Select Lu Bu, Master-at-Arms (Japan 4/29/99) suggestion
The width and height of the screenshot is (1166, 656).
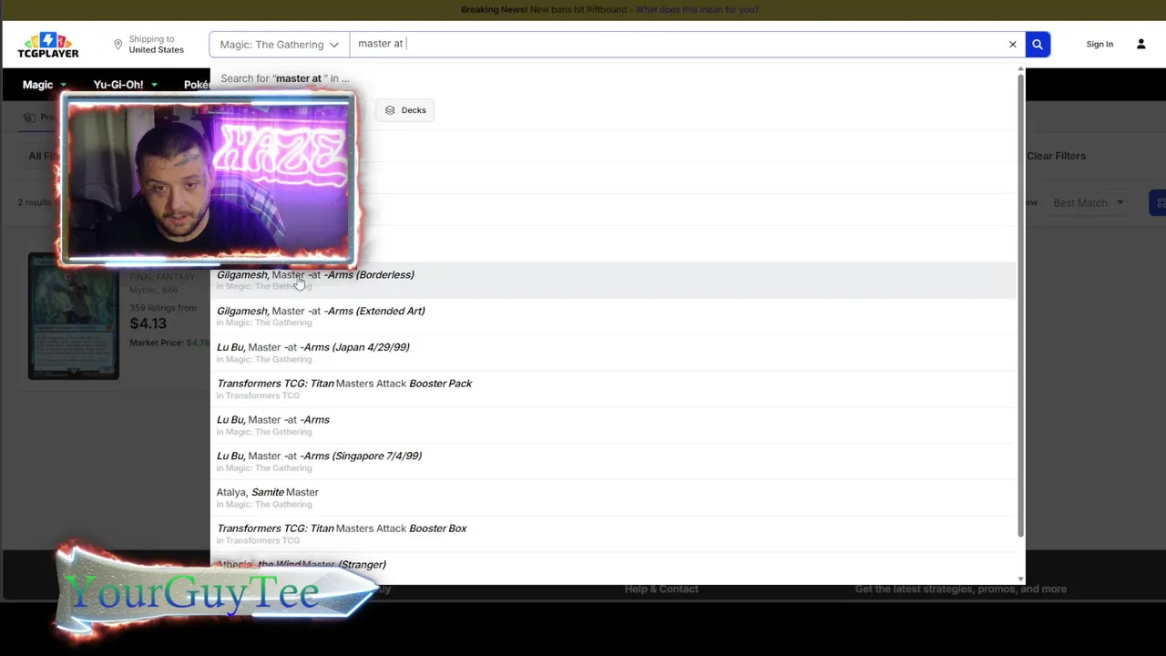(x=613, y=353)
